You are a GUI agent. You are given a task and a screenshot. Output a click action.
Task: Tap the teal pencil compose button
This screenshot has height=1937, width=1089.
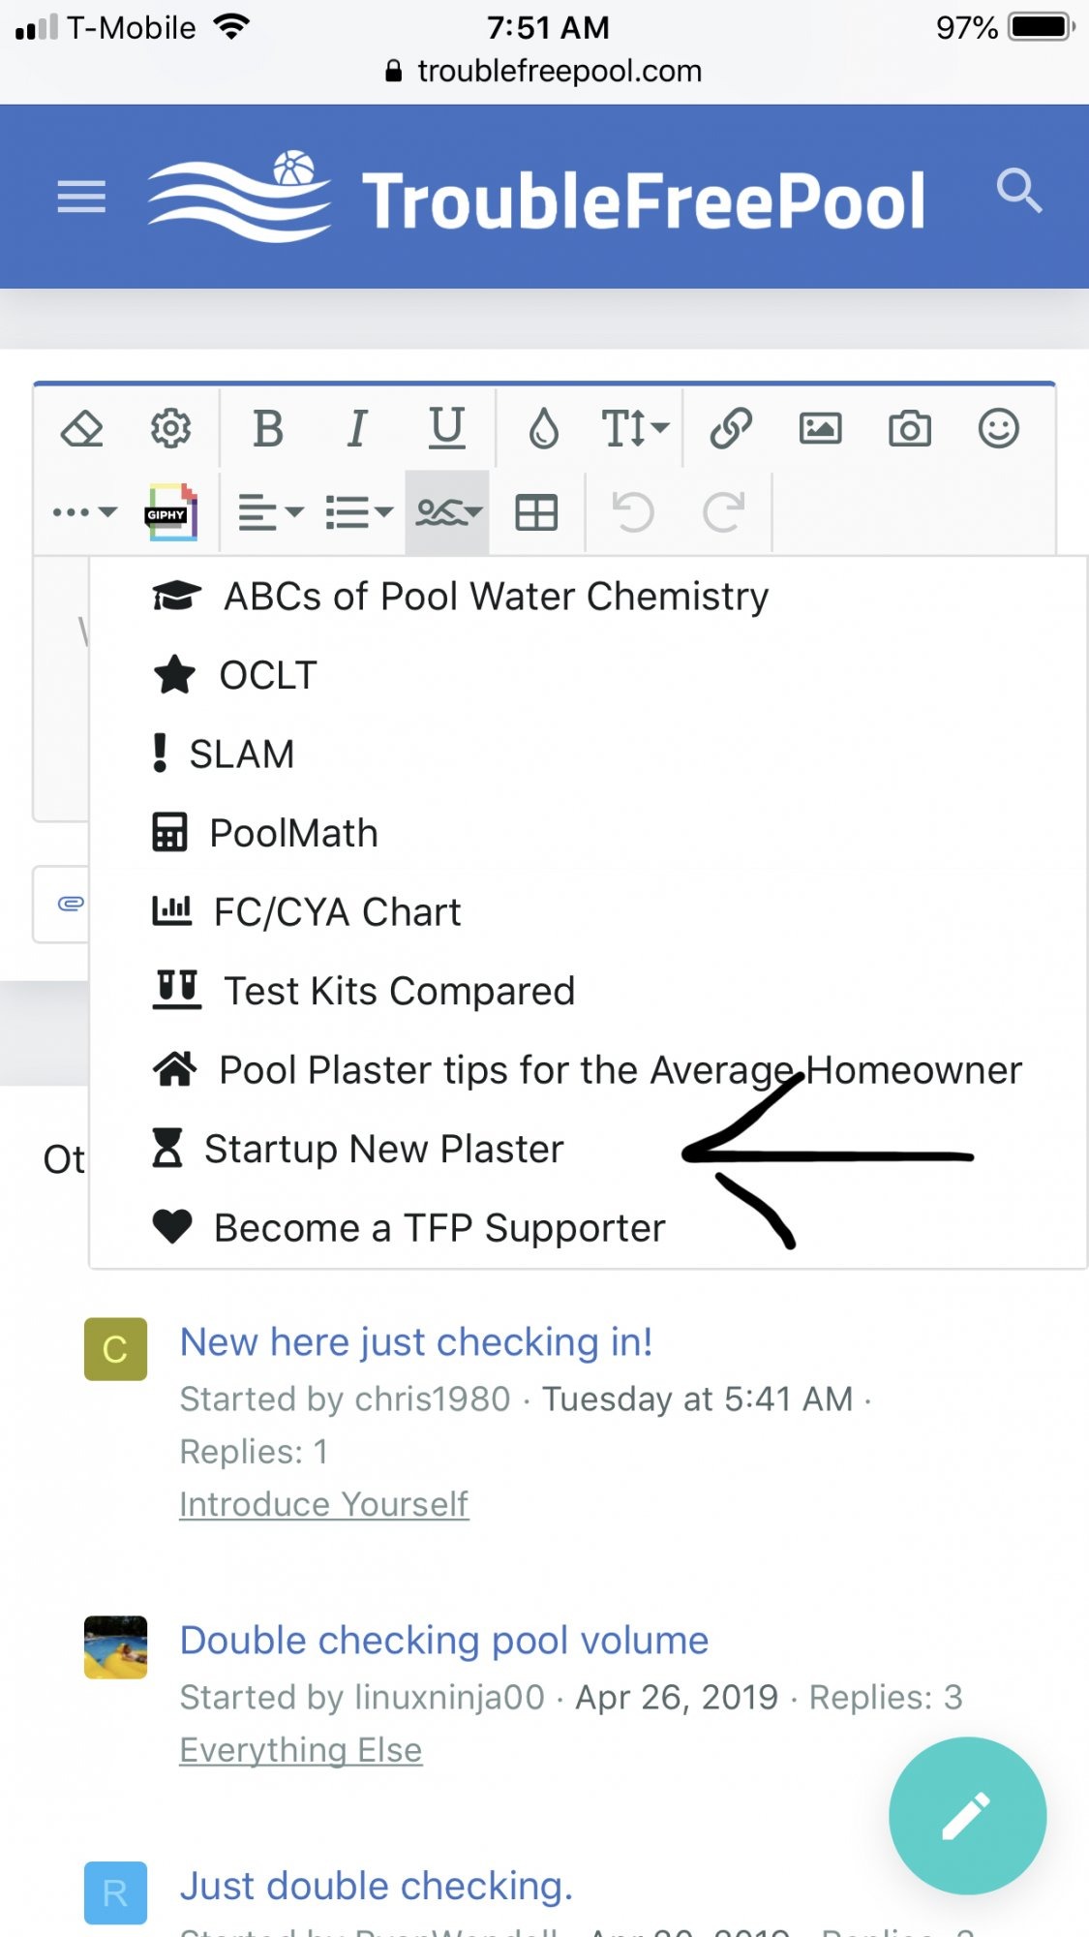pyautogui.click(x=968, y=1816)
